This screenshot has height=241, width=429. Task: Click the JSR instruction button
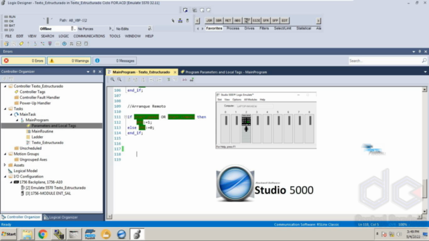coord(209,21)
